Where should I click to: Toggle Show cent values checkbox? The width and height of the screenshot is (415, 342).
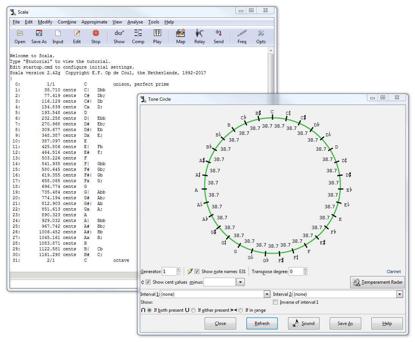[148, 282]
